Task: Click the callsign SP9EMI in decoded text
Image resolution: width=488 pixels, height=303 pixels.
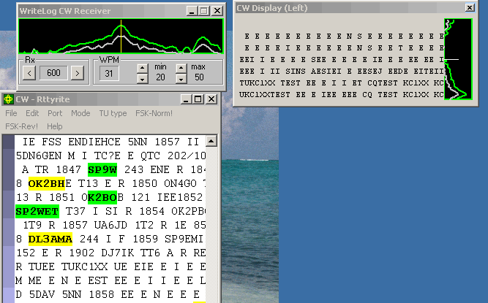Action: coord(184,239)
